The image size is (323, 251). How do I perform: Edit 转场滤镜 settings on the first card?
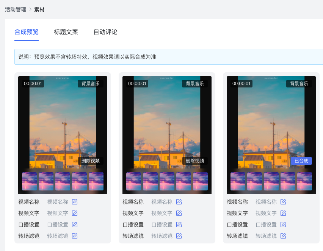(x=75, y=236)
